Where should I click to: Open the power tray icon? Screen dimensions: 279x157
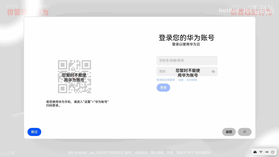(x=272, y=152)
